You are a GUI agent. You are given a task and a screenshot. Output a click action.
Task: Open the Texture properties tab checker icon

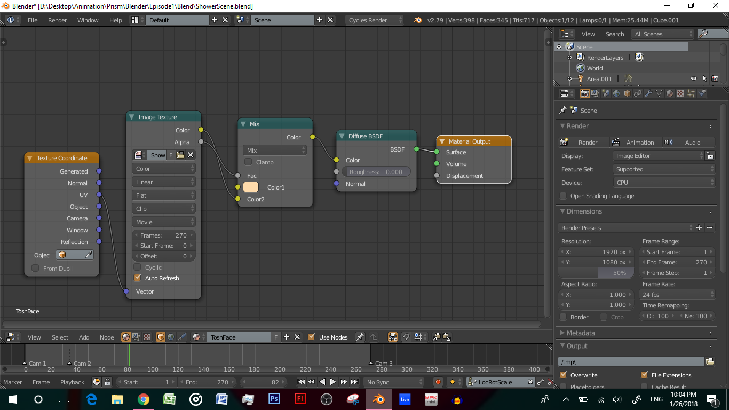(x=680, y=93)
